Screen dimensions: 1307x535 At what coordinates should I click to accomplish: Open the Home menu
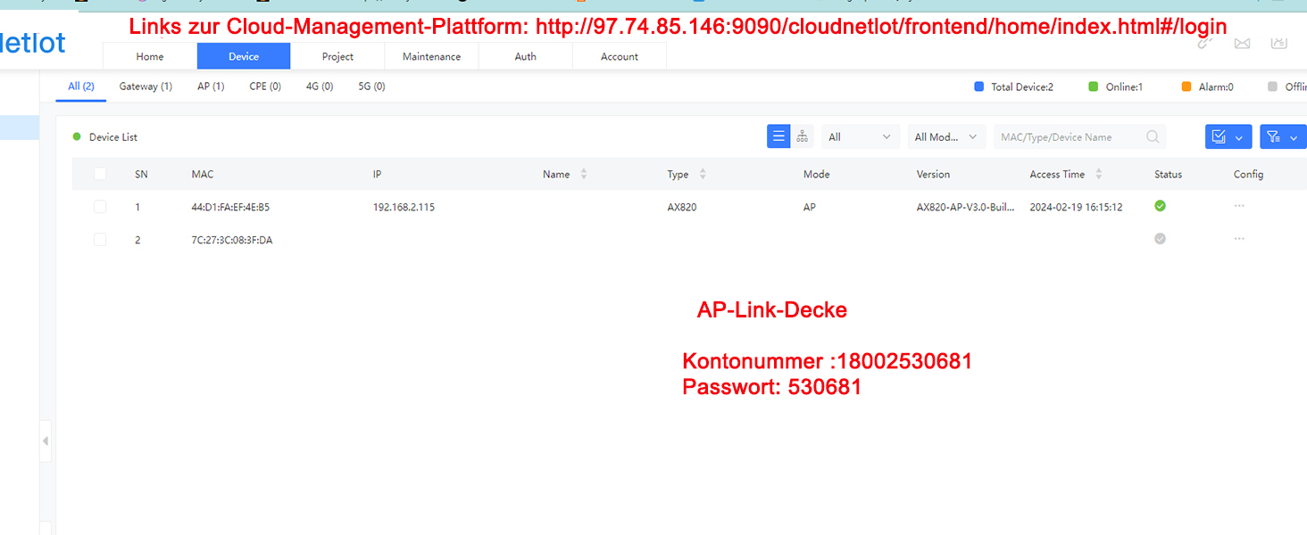point(150,56)
